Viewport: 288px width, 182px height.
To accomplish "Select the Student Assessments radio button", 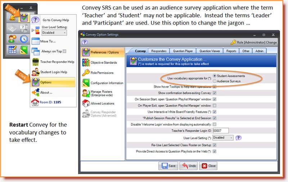I will pos(215,76).
